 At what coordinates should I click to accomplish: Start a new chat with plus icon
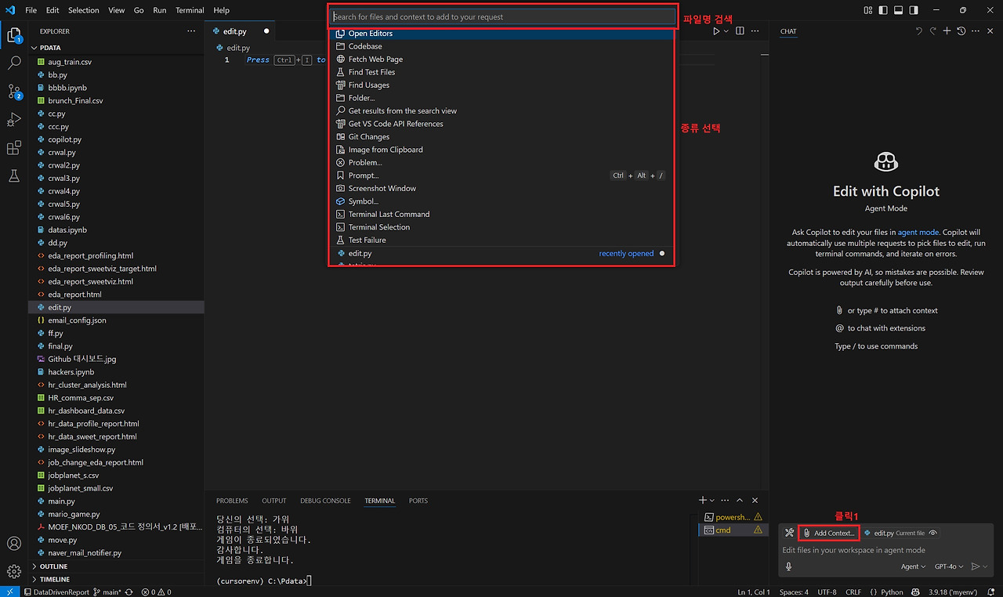tap(947, 31)
